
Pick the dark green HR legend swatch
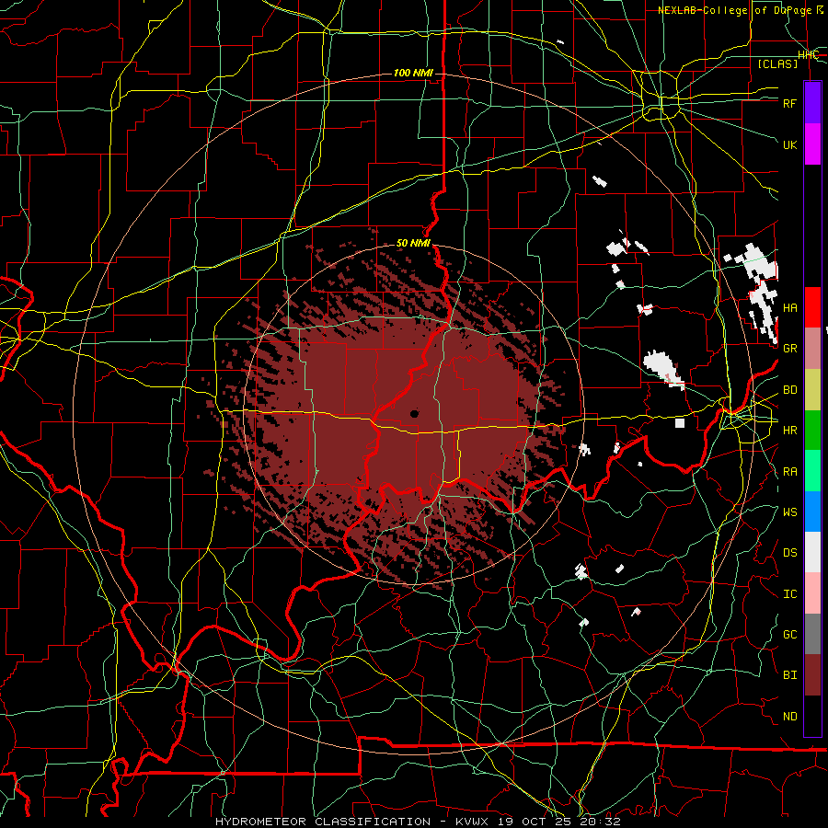pyautogui.click(x=812, y=431)
